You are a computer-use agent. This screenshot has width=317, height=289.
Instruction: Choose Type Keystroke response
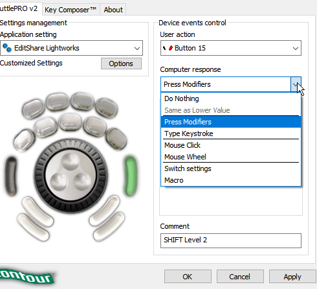(x=231, y=133)
